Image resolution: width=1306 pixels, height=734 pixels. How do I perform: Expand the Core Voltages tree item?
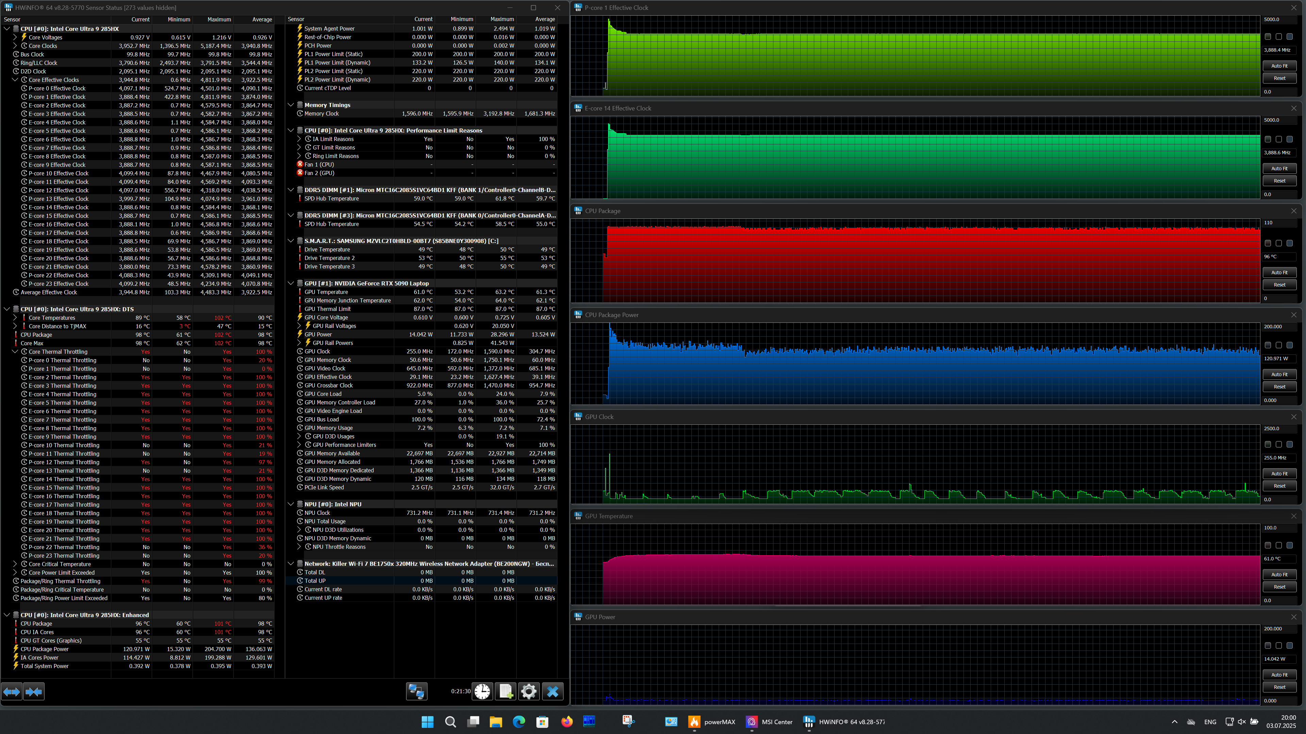pyautogui.click(x=15, y=37)
